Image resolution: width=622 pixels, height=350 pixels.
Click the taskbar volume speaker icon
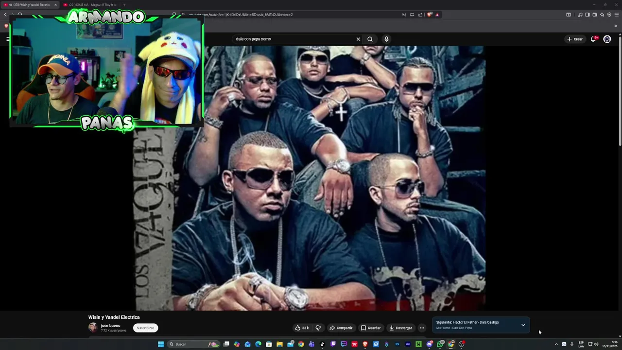tap(596, 344)
